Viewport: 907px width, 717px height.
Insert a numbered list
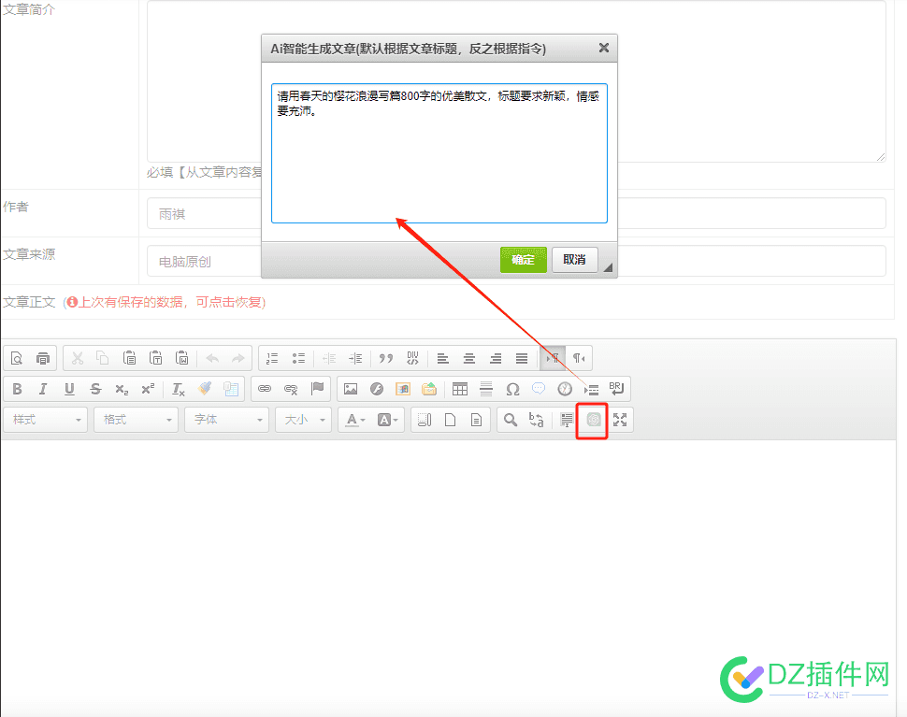[x=272, y=359]
